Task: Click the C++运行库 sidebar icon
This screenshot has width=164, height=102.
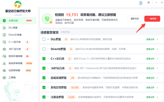Action: [x=4, y=42]
